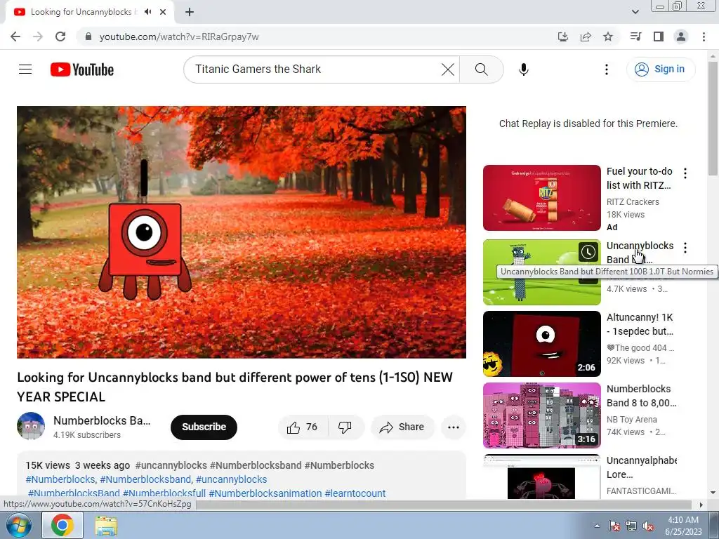Image resolution: width=719 pixels, height=539 pixels.
Task: Click the share page icon in address bar
Action: [x=586, y=36]
